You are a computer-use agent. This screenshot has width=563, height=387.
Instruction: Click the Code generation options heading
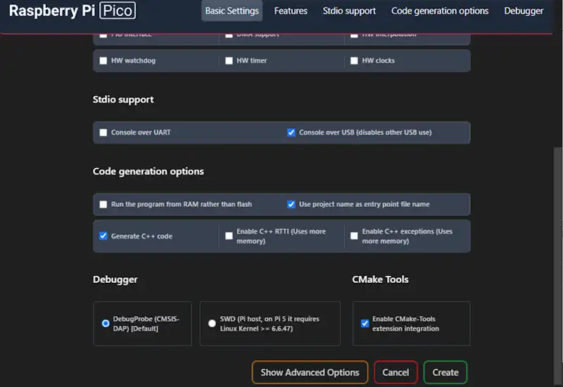(x=148, y=172)
